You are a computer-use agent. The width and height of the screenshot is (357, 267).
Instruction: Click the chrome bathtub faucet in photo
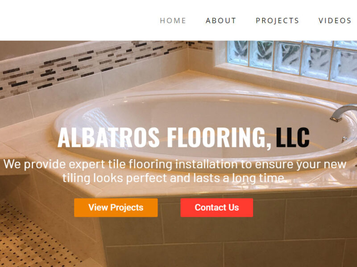343,113
